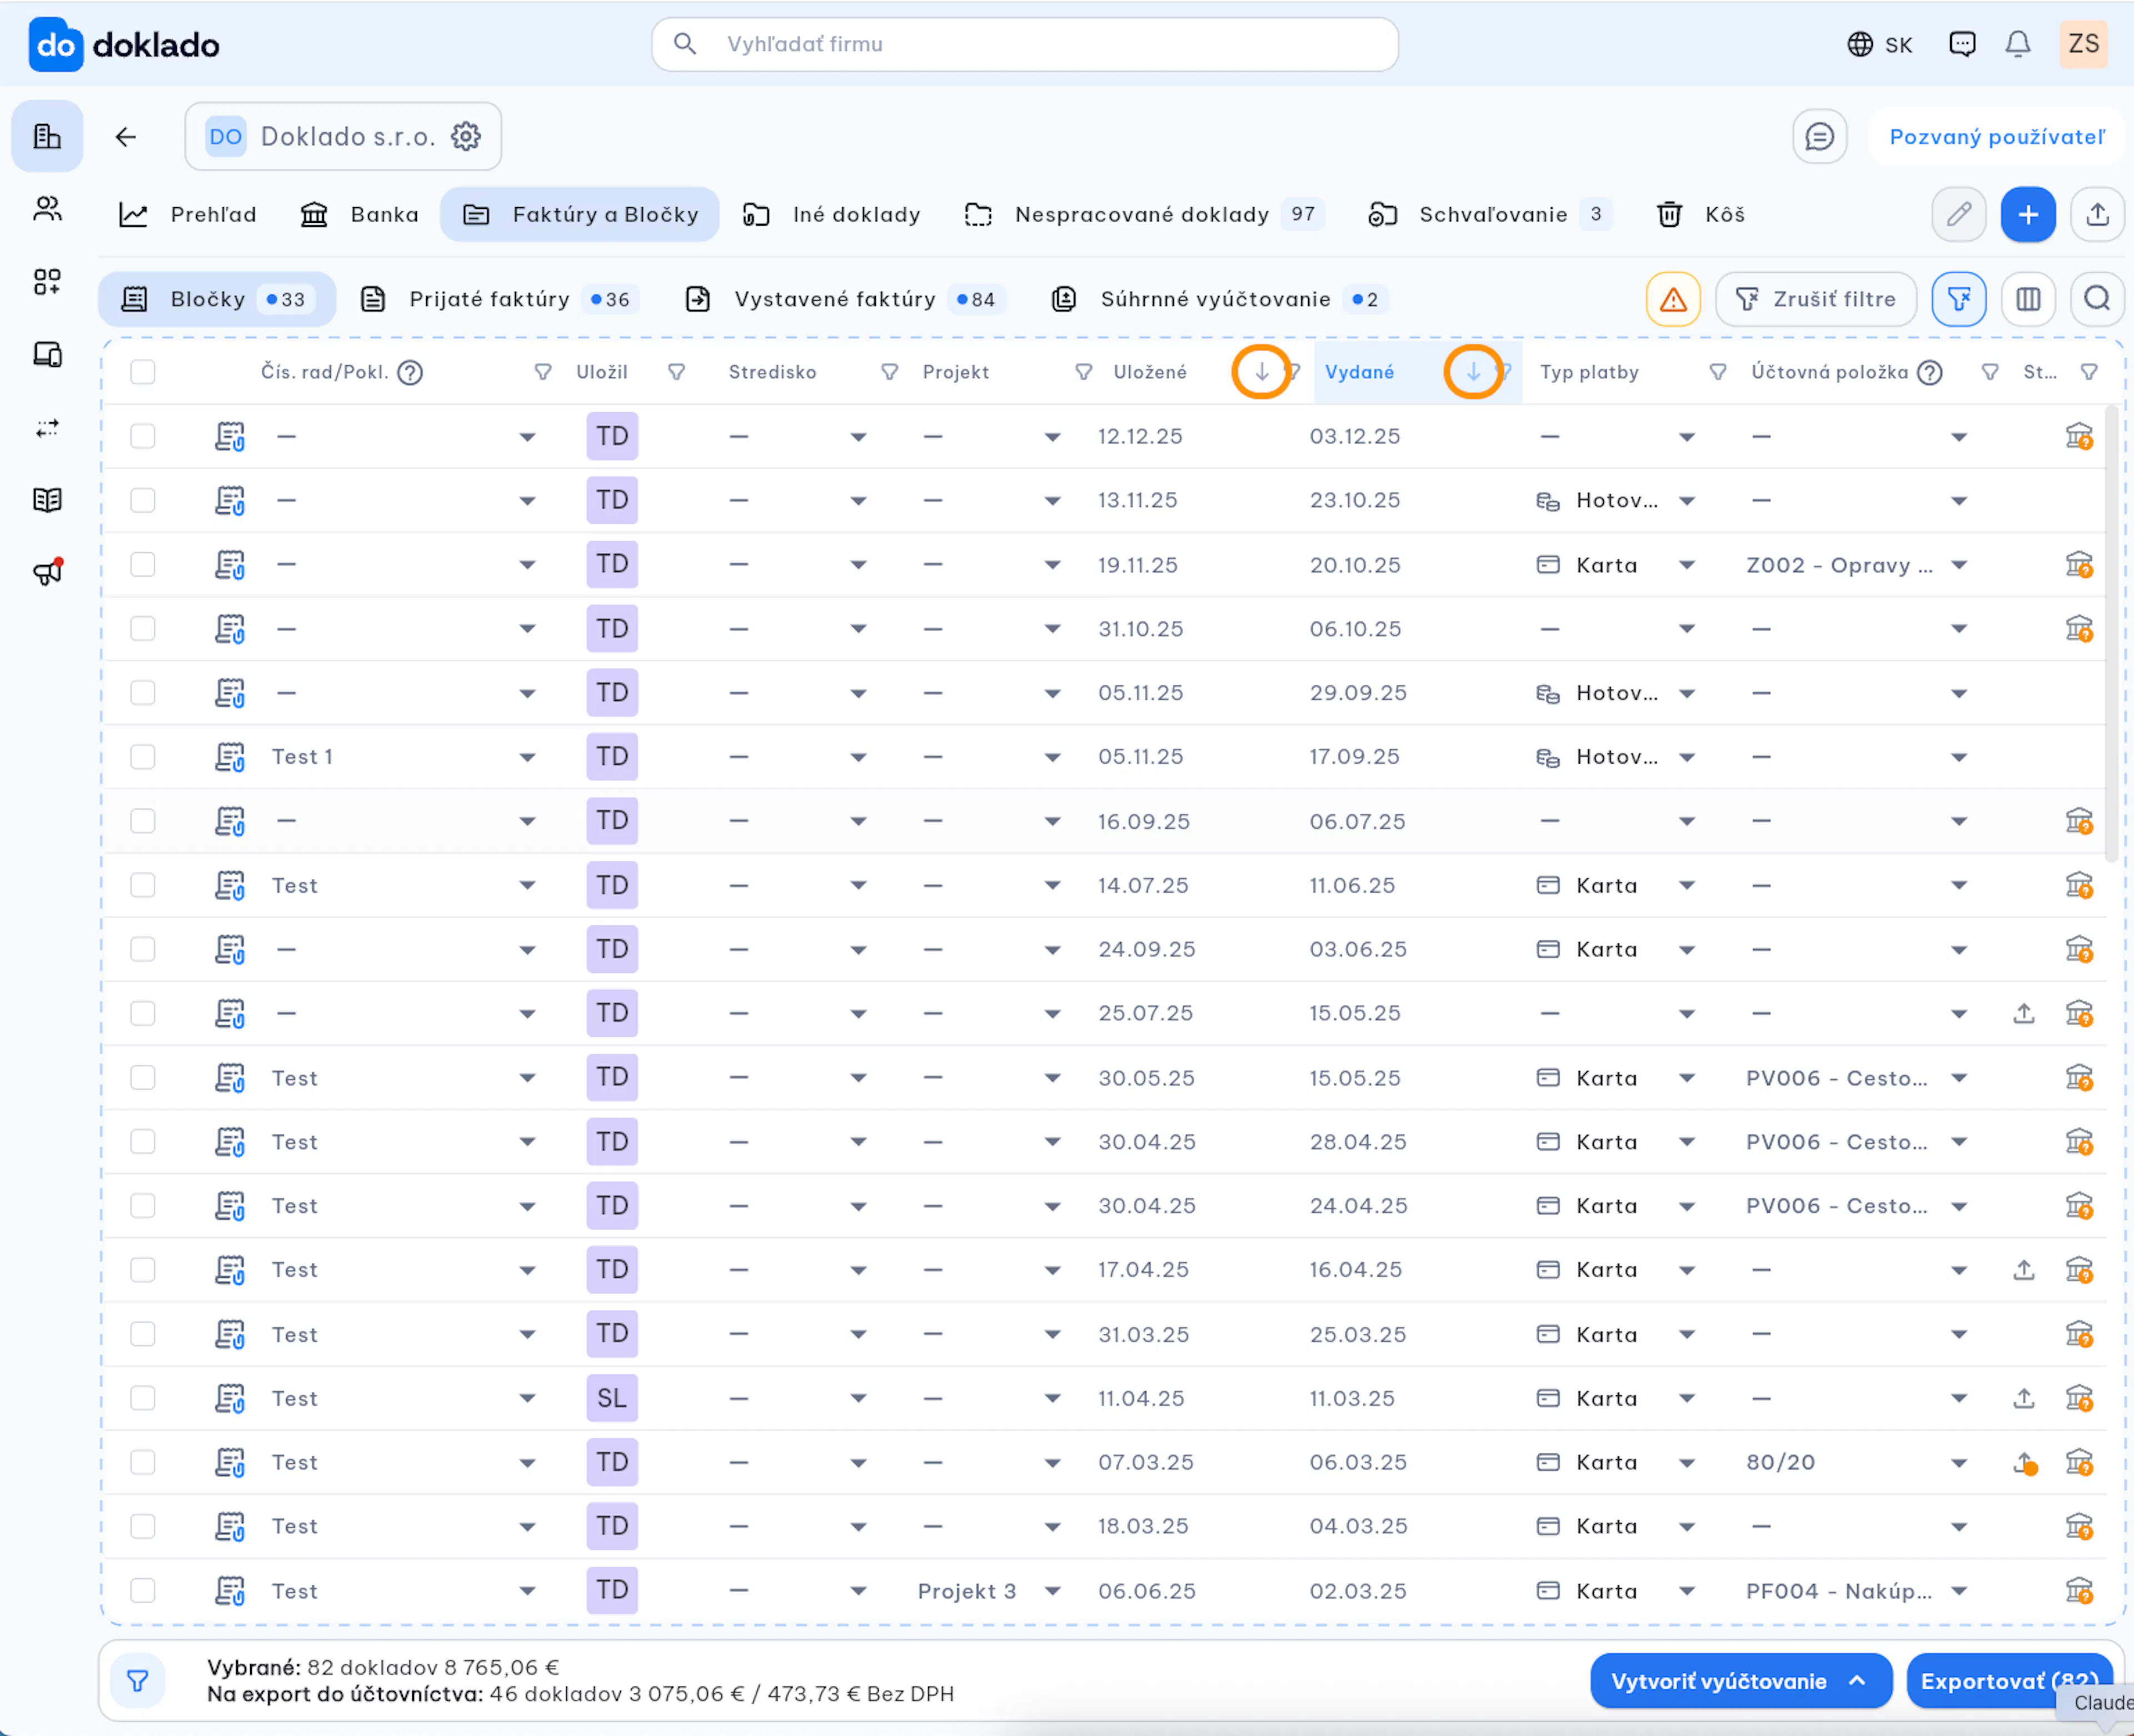
Task: Open the Kôš tab
Action: tap(1701, 214)
